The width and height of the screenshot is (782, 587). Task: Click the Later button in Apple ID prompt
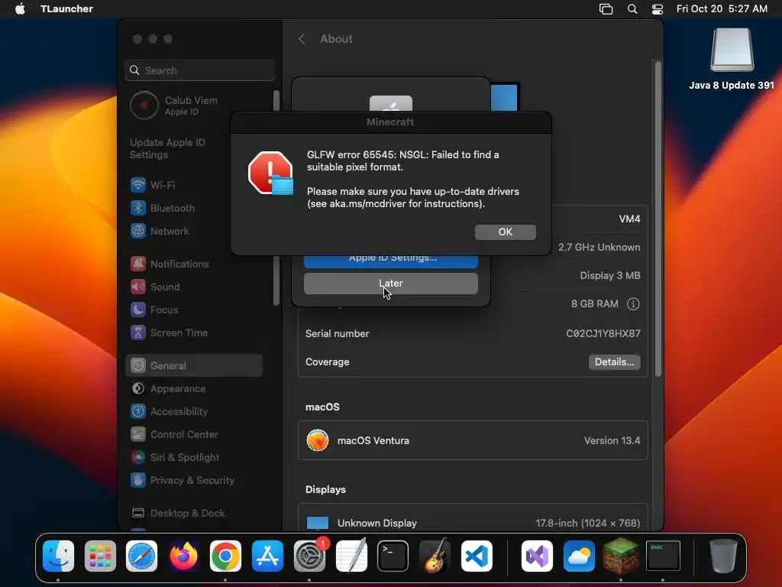click(x=390, y=284)
